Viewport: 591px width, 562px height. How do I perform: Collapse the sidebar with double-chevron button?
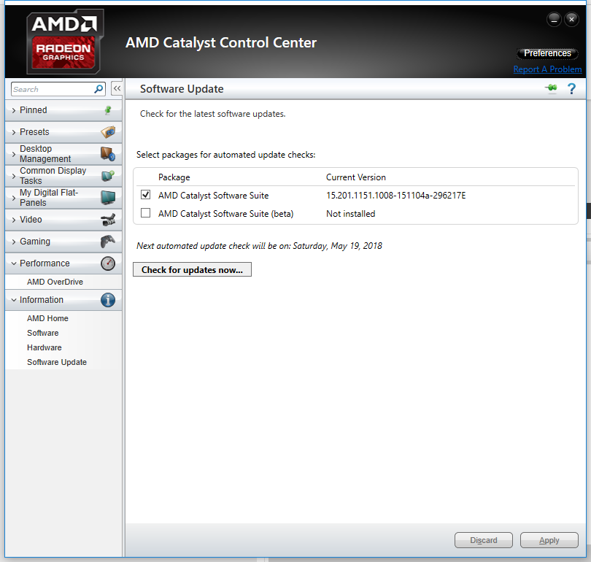pyautogui.click(x=117, y=89)
